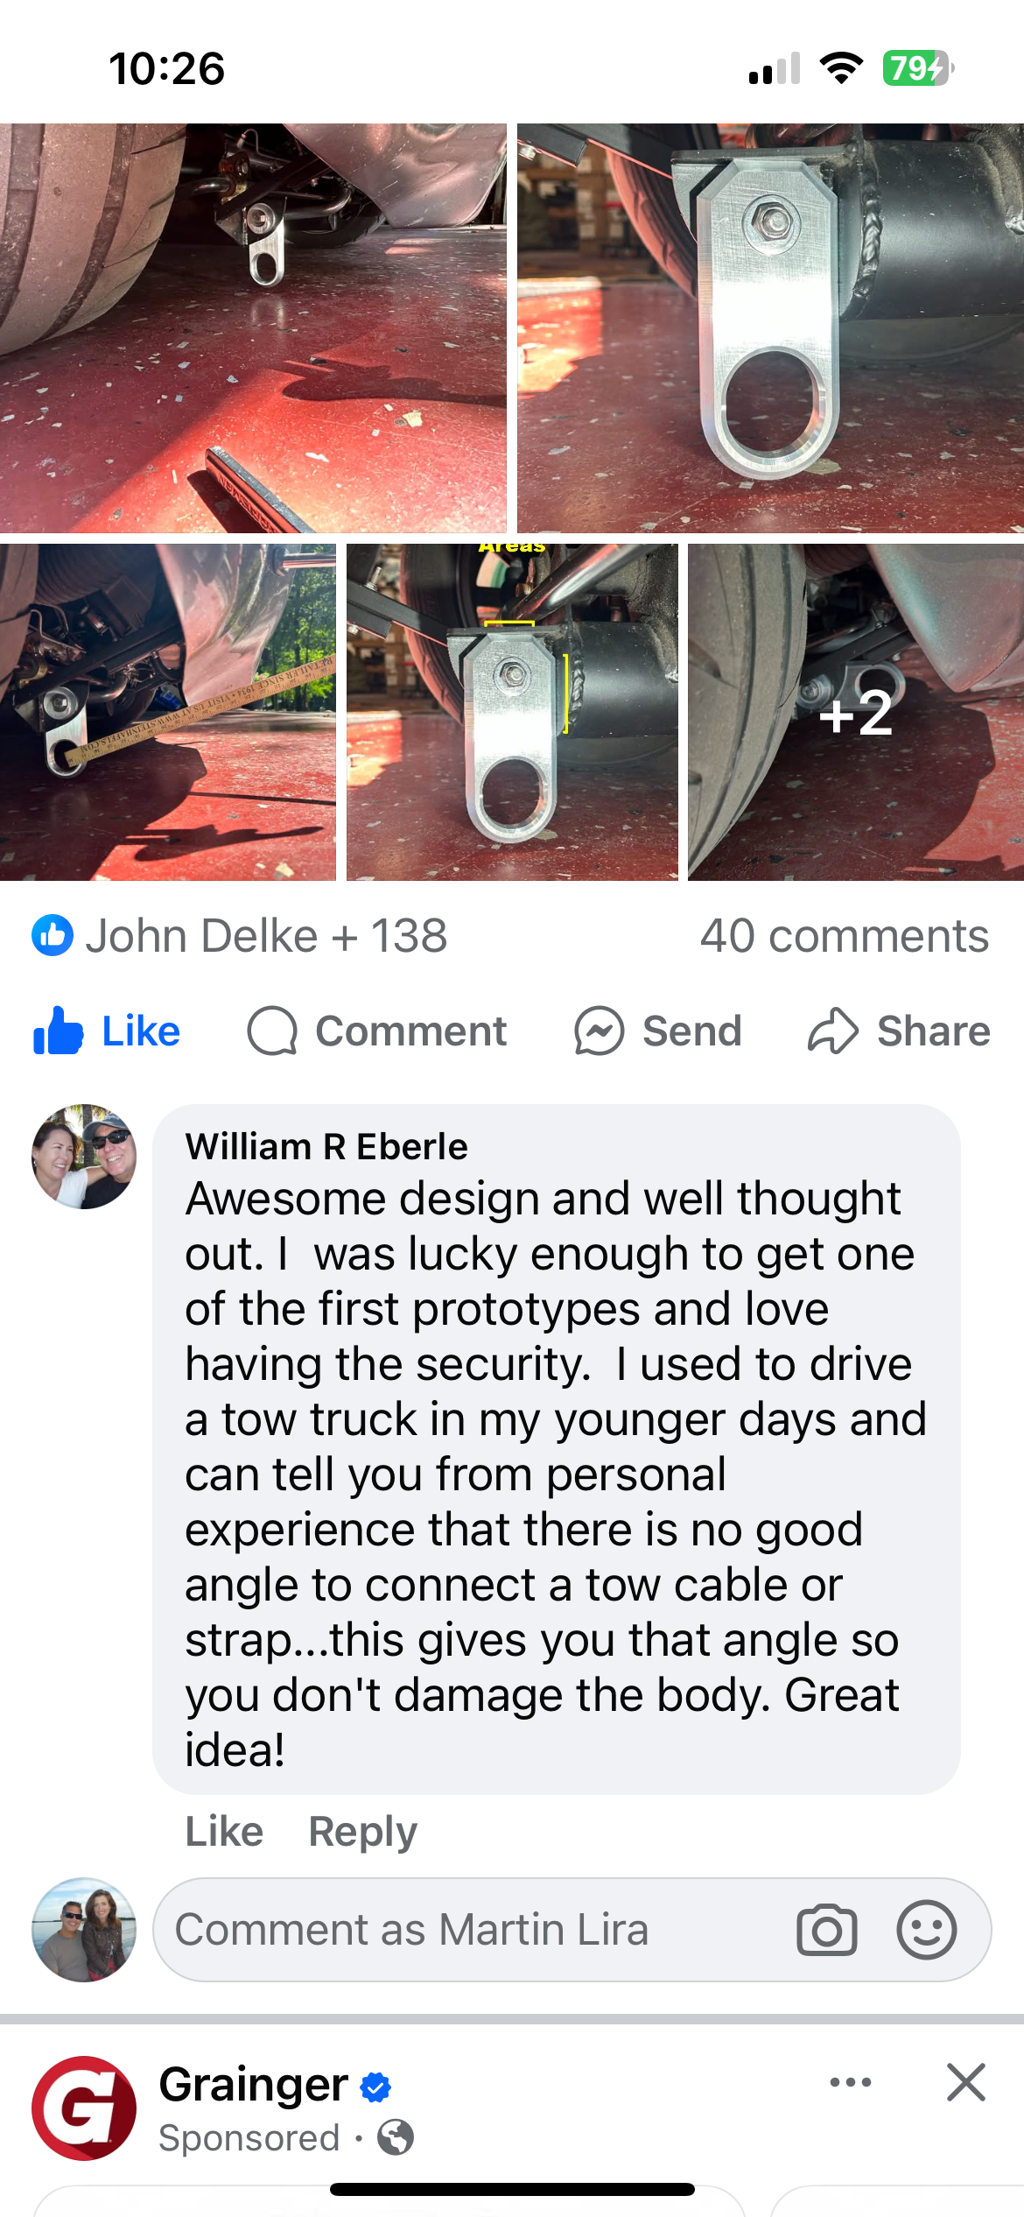Viewport: 1024px width, 2217px height.
Task: Open the 40 comments link
Action: pos(844,935)
